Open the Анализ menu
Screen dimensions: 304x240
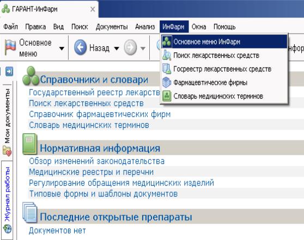[x=145, y=27]
